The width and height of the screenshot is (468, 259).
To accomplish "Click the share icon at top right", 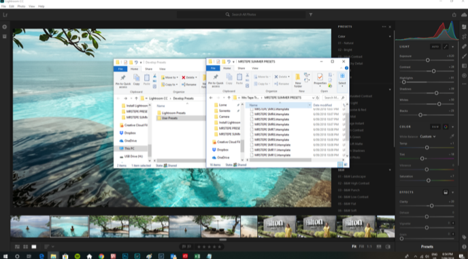I will (x=454, y=14).
